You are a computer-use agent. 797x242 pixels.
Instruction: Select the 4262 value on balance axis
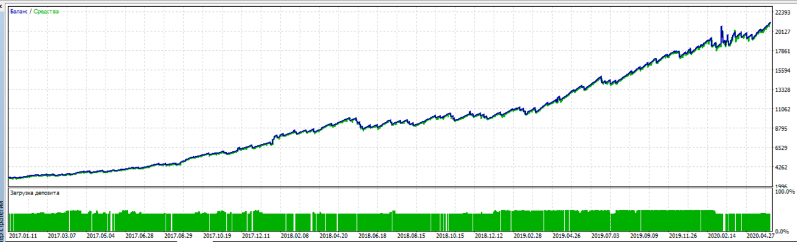point(782,167)
